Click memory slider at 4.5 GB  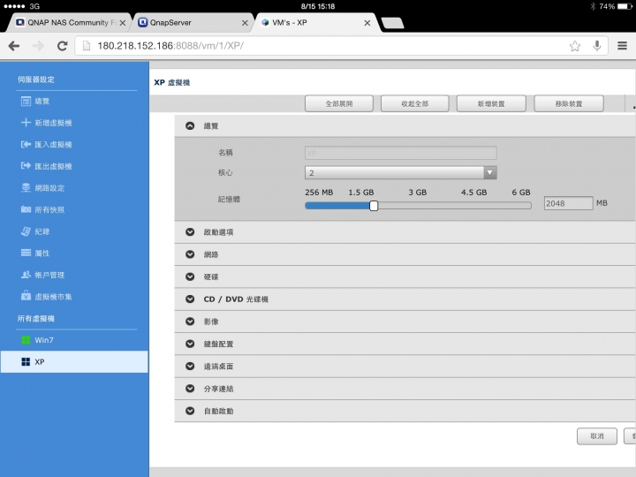click(x=474, y=206)
